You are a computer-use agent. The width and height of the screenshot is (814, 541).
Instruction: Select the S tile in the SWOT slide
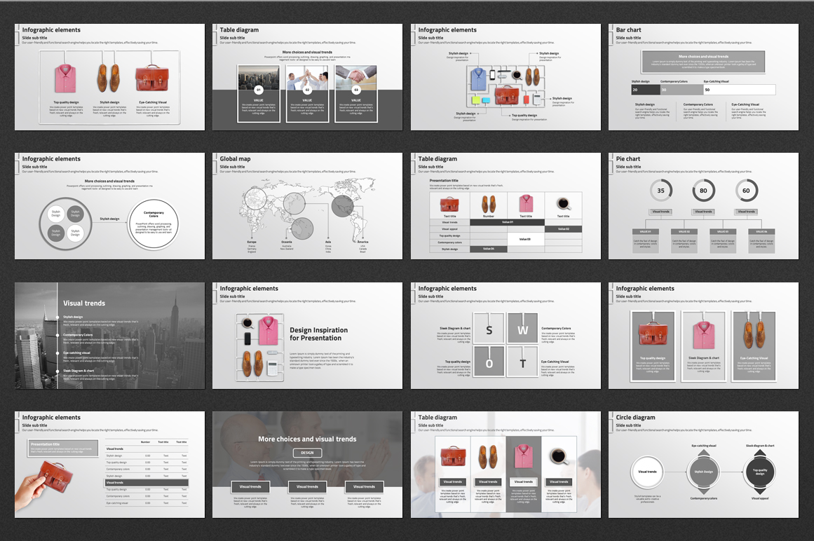pos(489,329)
